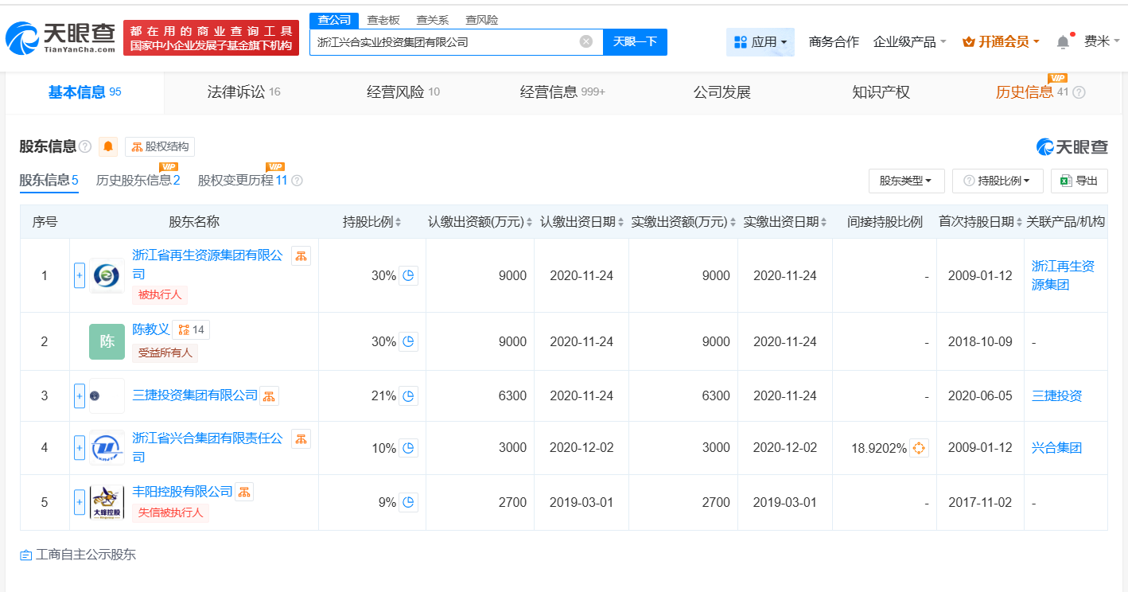Screen dimensions: 1128x592
Task: Sort by 认缴出资额(万元) column header
Action: click(x=480, y=222)
